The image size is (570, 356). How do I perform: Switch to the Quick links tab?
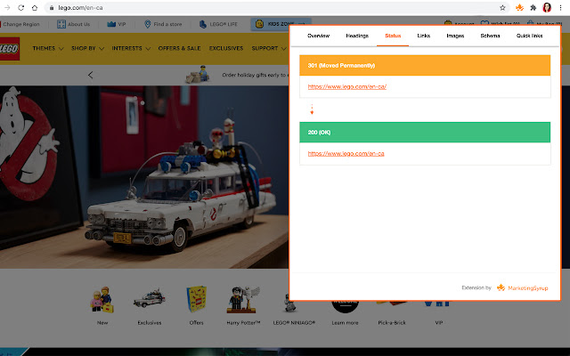pos(529,36)
